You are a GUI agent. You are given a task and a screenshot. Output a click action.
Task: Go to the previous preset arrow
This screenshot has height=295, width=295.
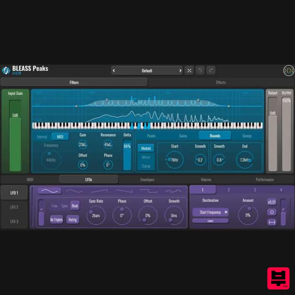point(114,71)
